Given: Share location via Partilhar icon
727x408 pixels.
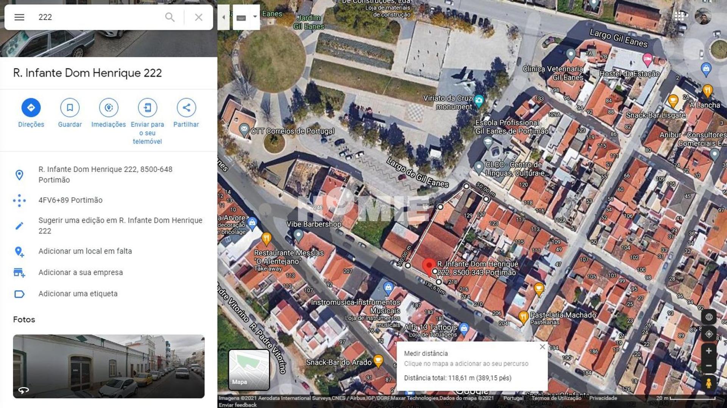Looking at the screenshot, I should coord(186,108).
